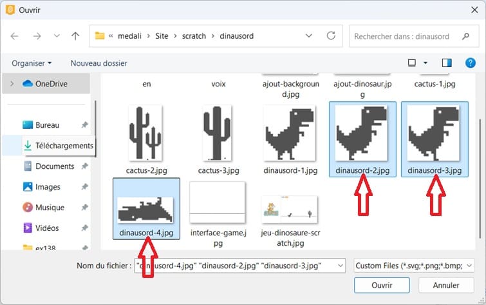Click the magnifier search icon

(465, 36)
